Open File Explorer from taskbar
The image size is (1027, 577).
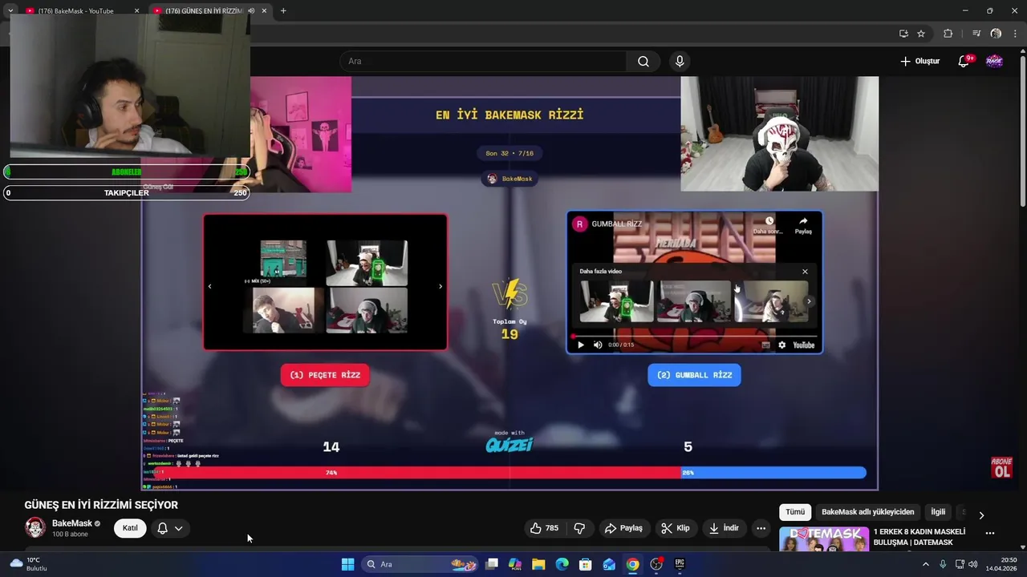538,564
